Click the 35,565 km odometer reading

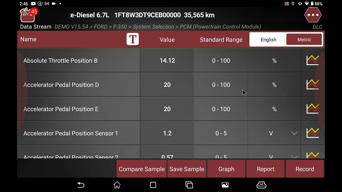(x=199, y=15)
